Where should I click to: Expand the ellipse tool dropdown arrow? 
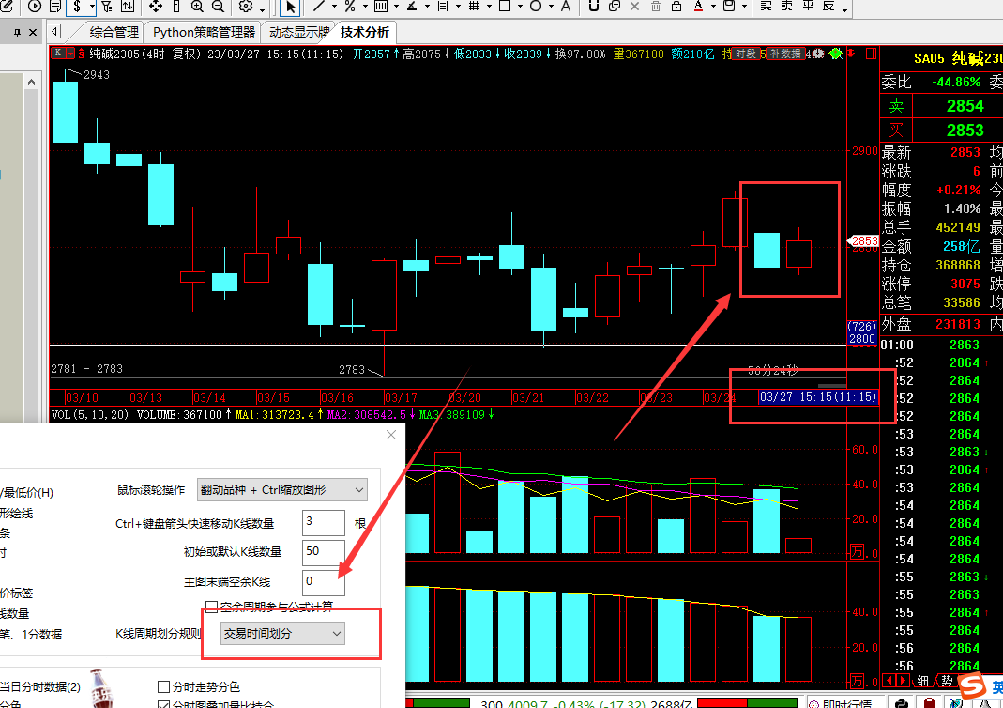(551, 7)
